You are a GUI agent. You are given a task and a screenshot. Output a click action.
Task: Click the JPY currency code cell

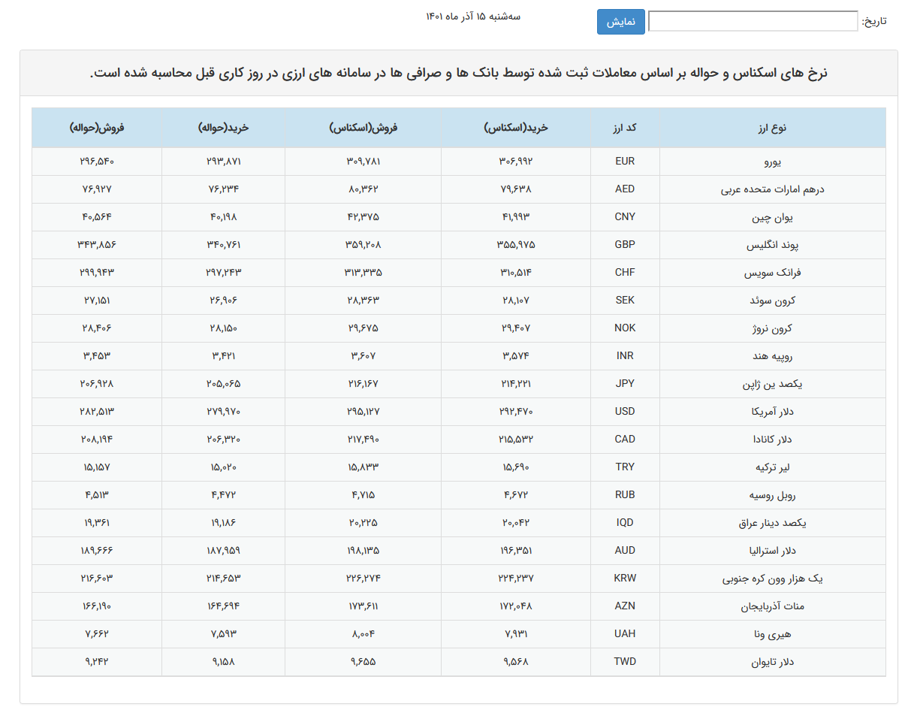point(625,384)
